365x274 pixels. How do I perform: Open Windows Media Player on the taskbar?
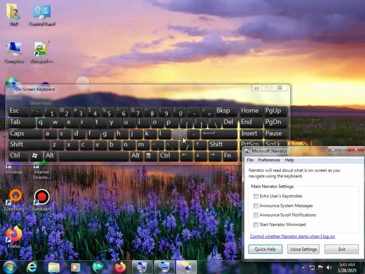click(76, 267)
